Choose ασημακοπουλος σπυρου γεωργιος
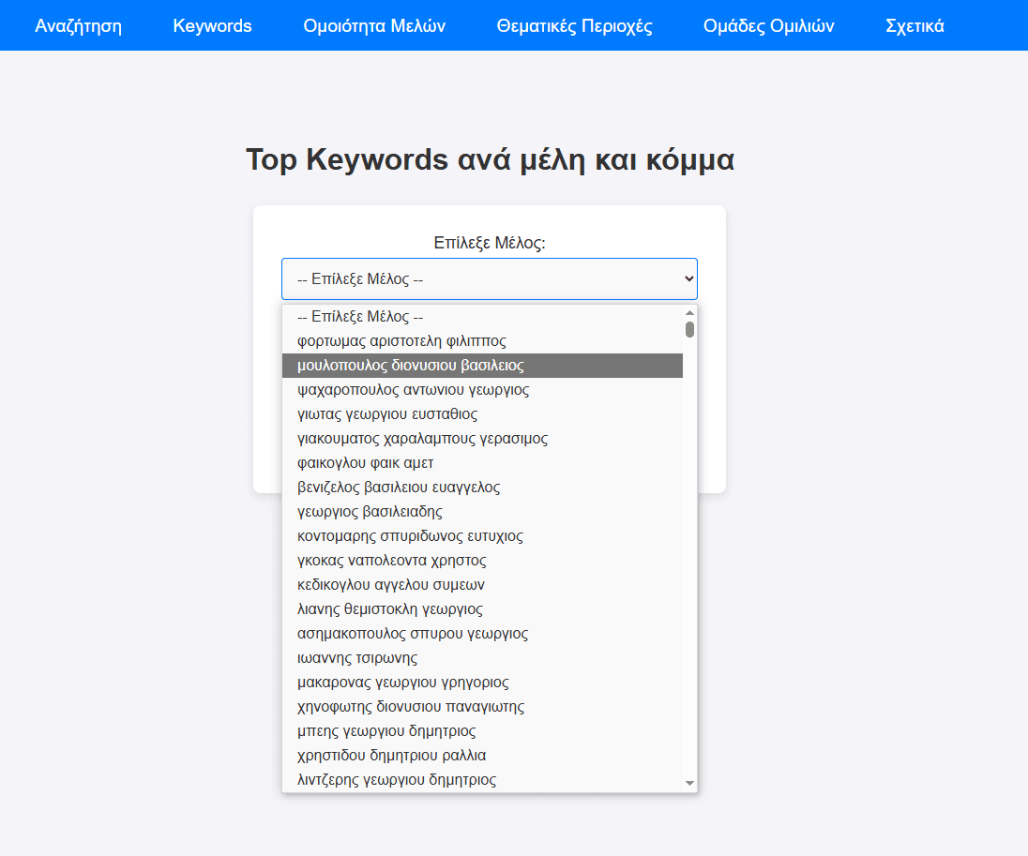1028x856 pixels. click(482, 633)
